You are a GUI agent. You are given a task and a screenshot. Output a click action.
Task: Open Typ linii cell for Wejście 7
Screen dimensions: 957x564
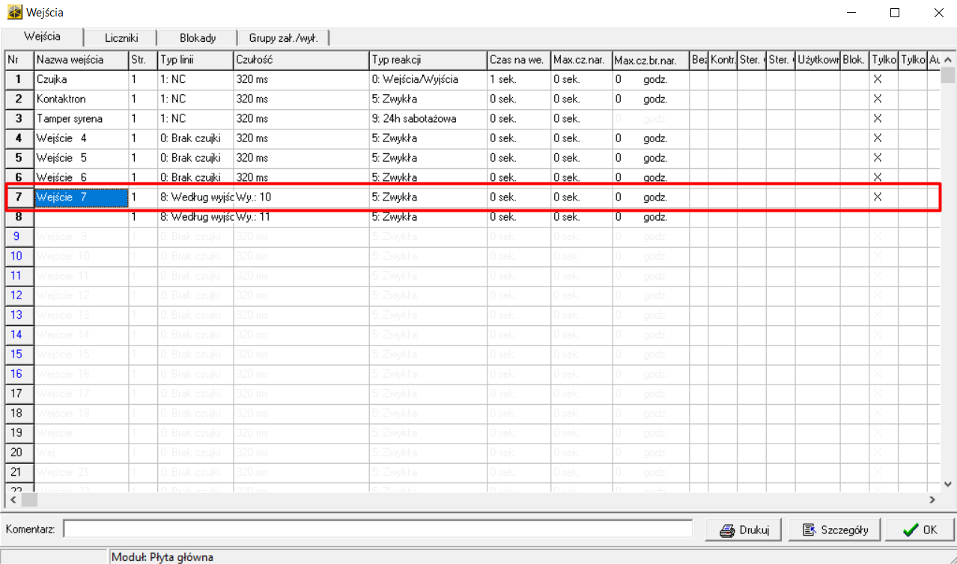pos(195,197)
